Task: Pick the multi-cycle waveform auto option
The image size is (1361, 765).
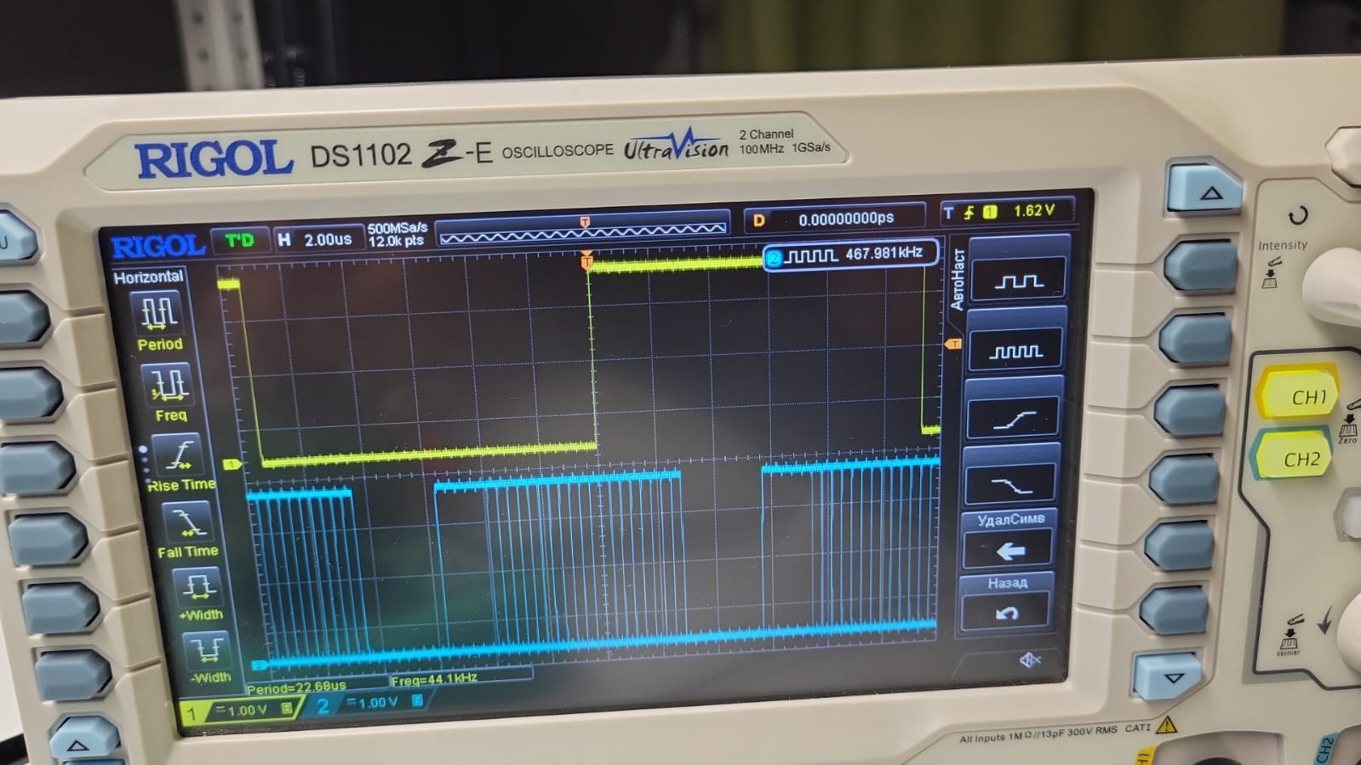Action: (1016, 349)
